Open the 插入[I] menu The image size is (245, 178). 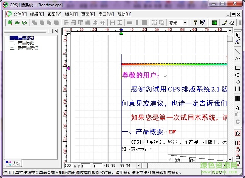pyautogui.click(x=71, y=14)
